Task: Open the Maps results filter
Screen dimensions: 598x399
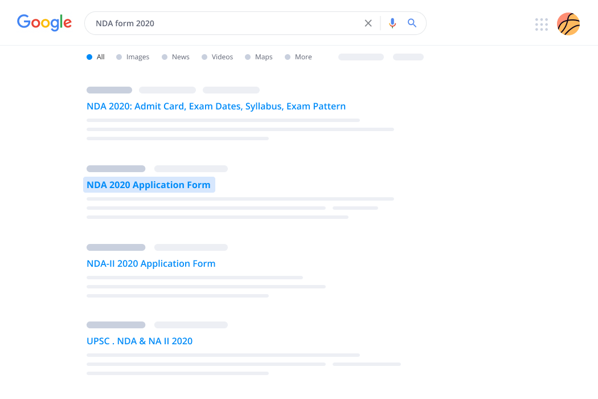Action: [262, 57]
